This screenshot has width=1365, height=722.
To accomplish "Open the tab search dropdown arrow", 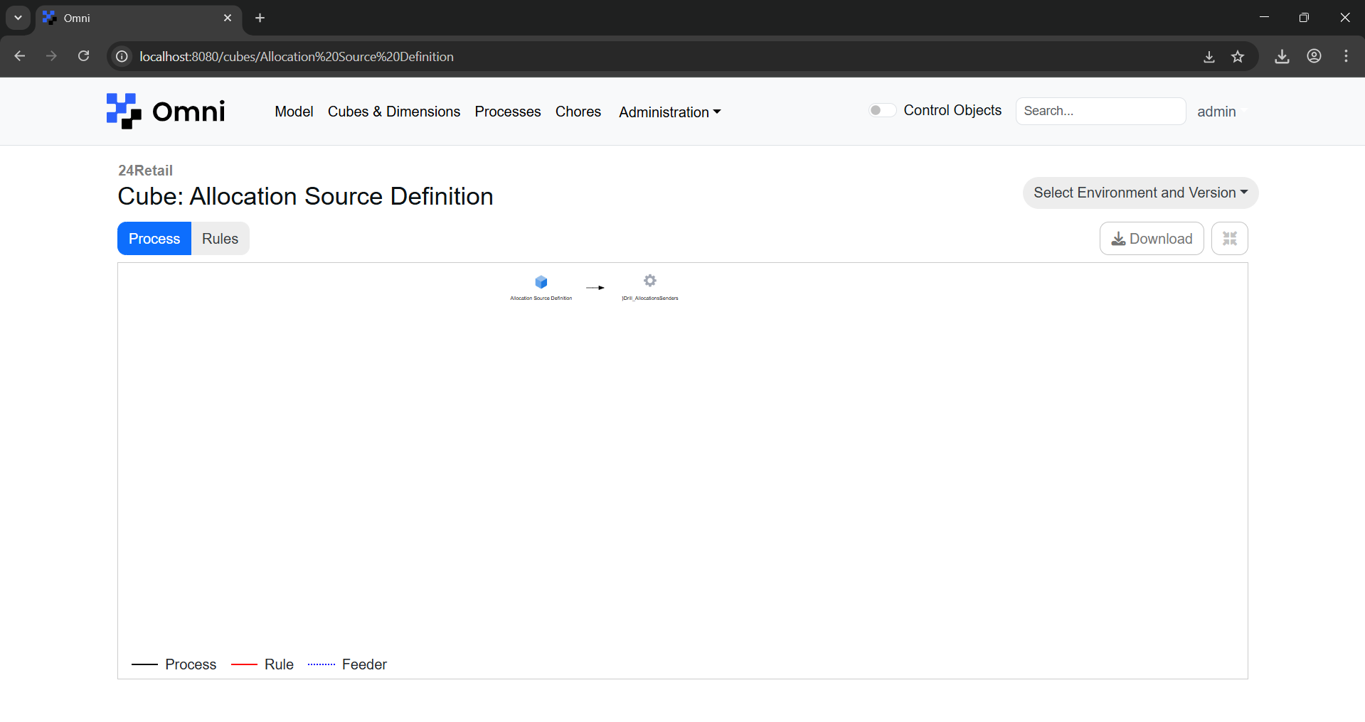I will 18,18.
